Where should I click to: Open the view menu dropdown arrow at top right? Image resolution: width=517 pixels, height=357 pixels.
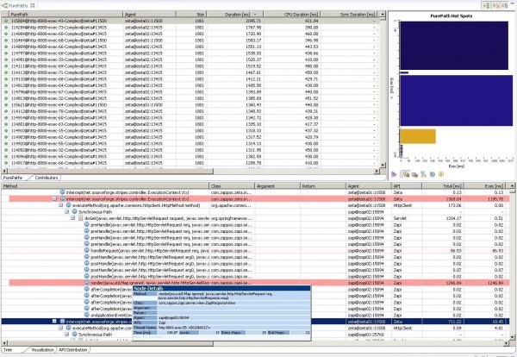(513, 5)
